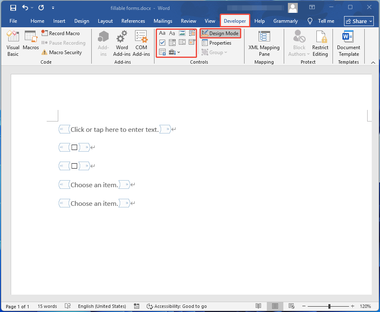Check the second checkbox form control
380x312 pixels.
pos(75,166)
